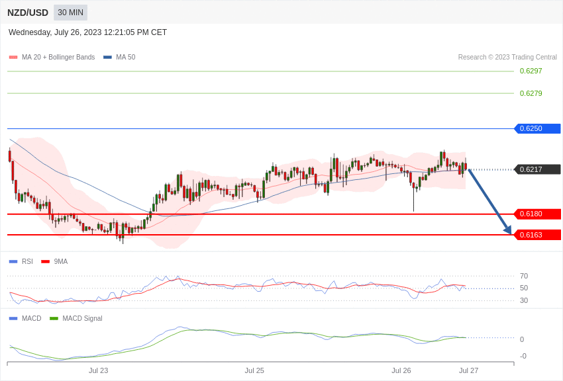Select the 30 MIN timeframe button
This screenshot has height=381, width=563.
[x=70, y=13]
